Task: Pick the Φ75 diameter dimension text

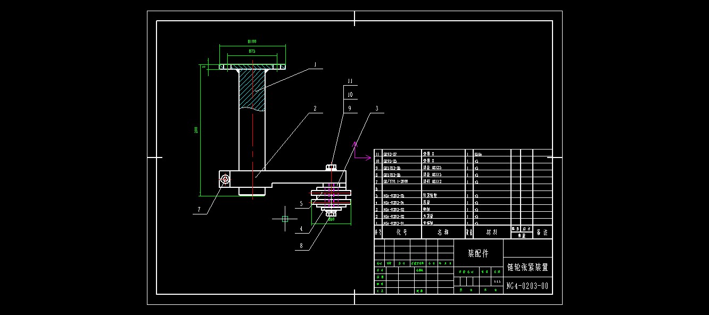Action: click(252, 51)
